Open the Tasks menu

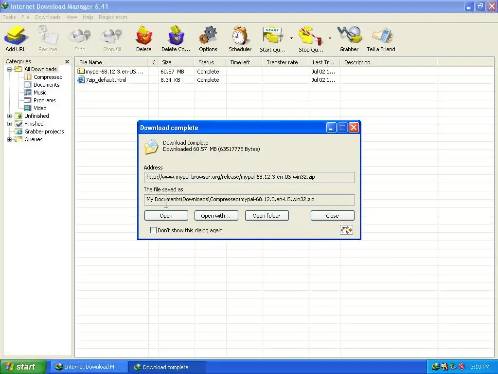pos(9,17)
